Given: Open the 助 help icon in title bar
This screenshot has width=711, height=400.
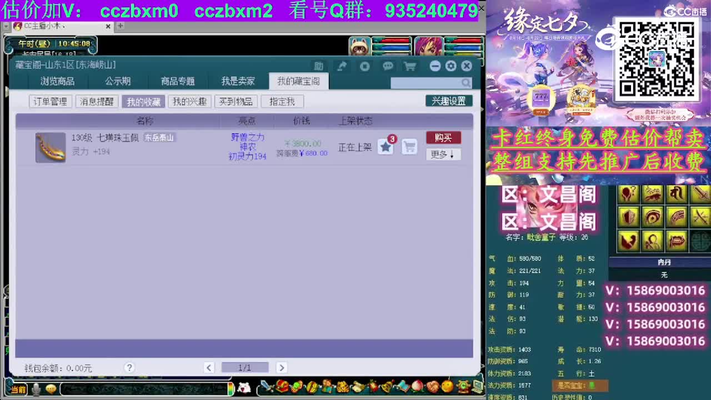Looking at the screenshot, I should [318, 66].
